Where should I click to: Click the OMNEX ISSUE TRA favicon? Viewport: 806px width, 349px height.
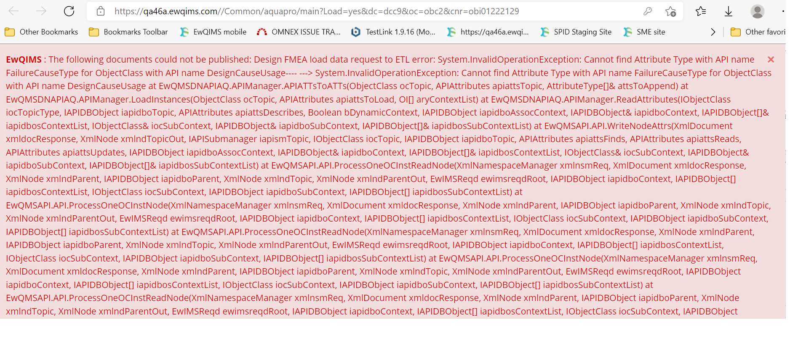pos(262,32)
